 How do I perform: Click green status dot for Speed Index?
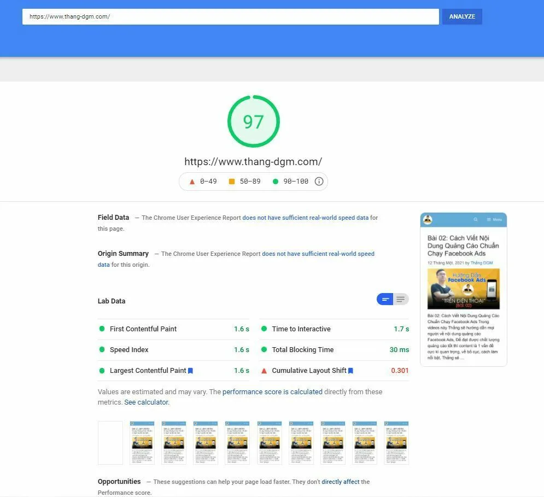point(102,349)
